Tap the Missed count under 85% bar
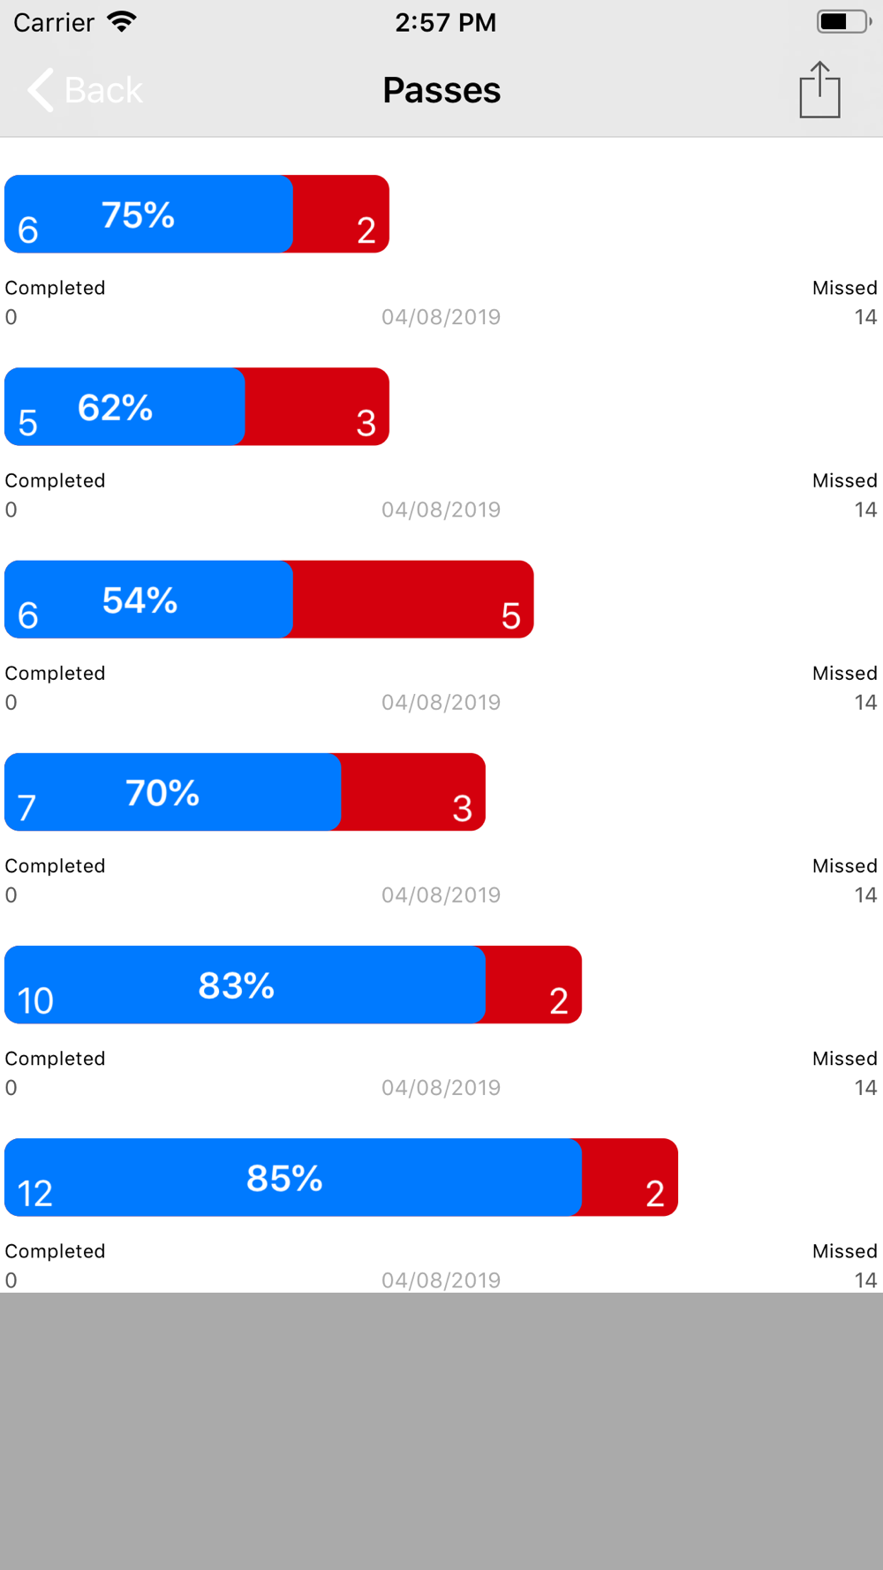This screenshot has width=883, height=1570. tap(865, 1280)
